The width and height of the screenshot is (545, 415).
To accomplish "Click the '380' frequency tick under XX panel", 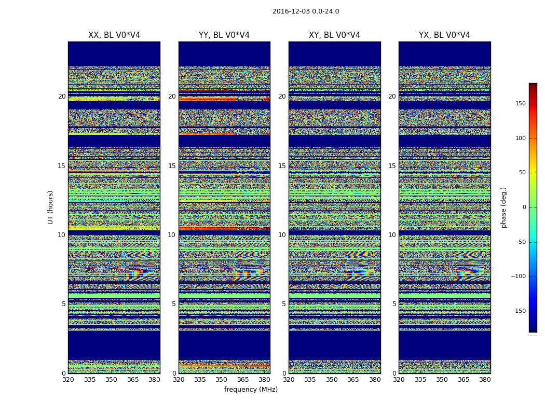I will point(154,380).
